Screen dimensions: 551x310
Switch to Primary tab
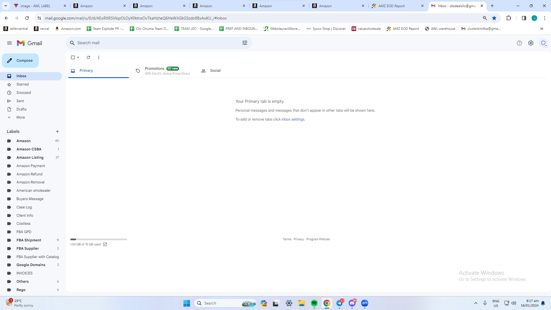[98, 71]
